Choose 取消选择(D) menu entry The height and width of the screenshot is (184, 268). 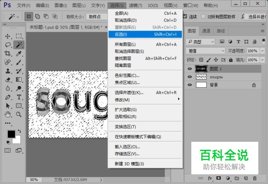[145, 21]
